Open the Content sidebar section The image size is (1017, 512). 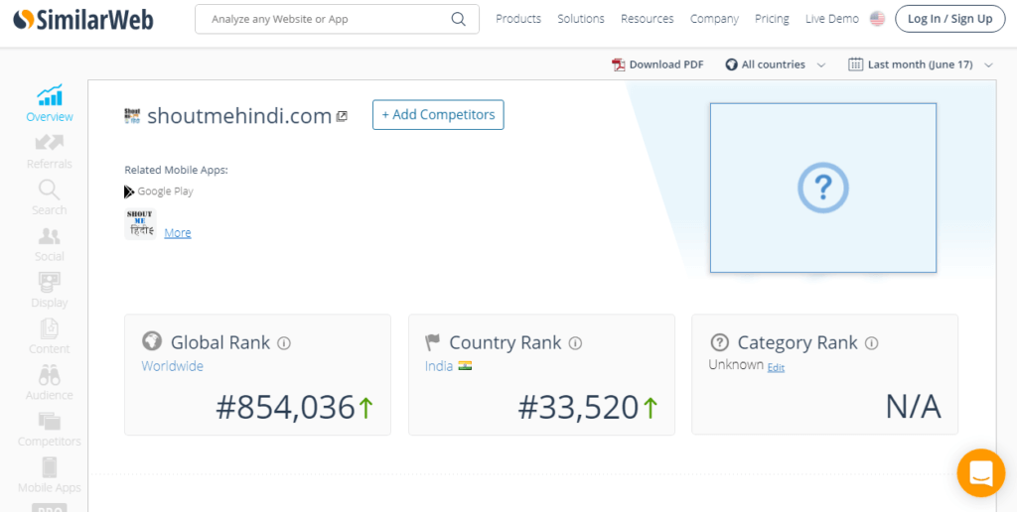click(50, 336)
